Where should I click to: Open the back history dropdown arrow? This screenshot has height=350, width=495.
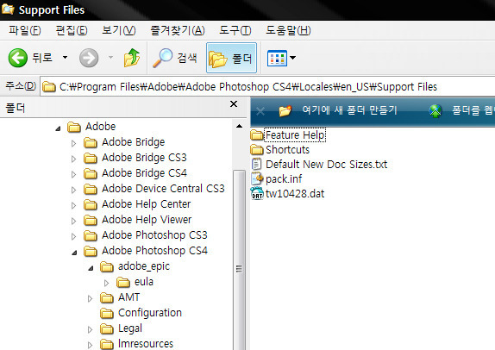click(x=65, y=58)
